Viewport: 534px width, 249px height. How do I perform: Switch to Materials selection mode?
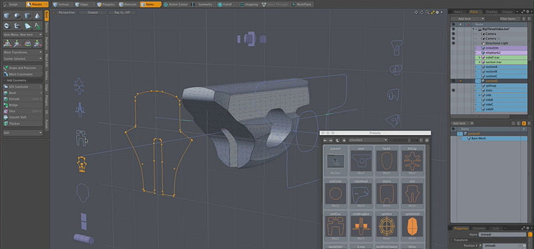pyautogui.click(x=128, y=5)
